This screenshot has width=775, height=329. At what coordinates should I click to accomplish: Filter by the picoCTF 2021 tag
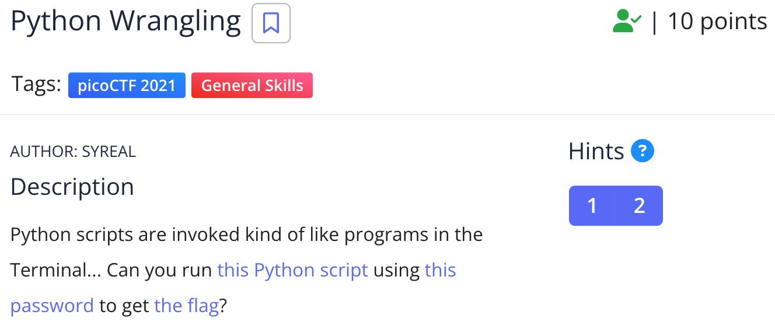(x=127, y=85)
